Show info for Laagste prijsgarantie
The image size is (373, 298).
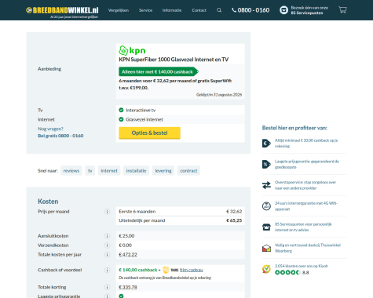107,296
